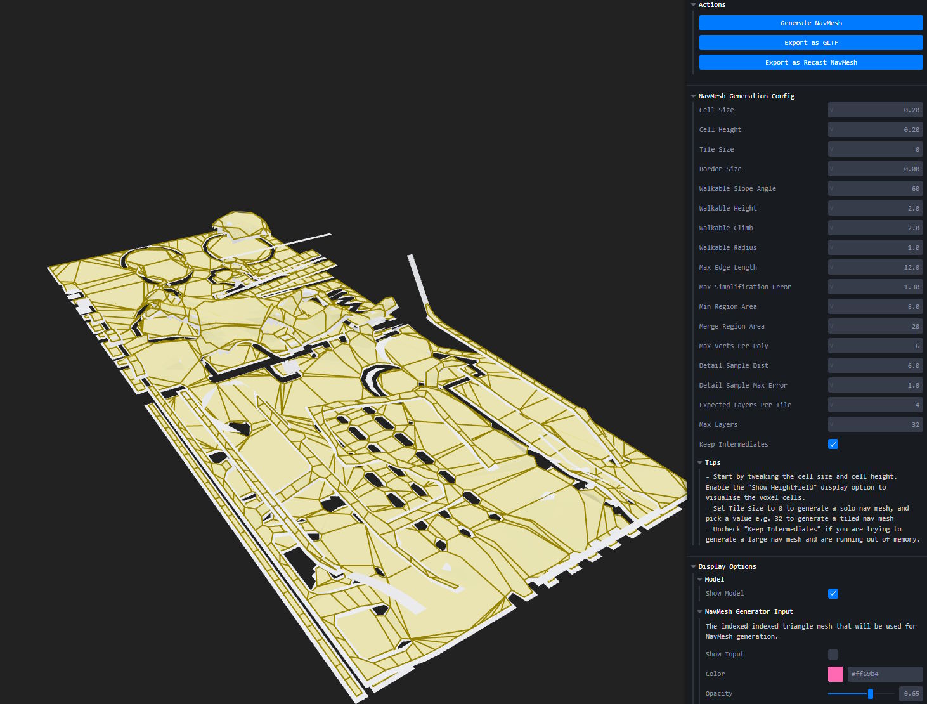Collapse the Display Options folder
927x704 pixels.
tap(727, 566)
